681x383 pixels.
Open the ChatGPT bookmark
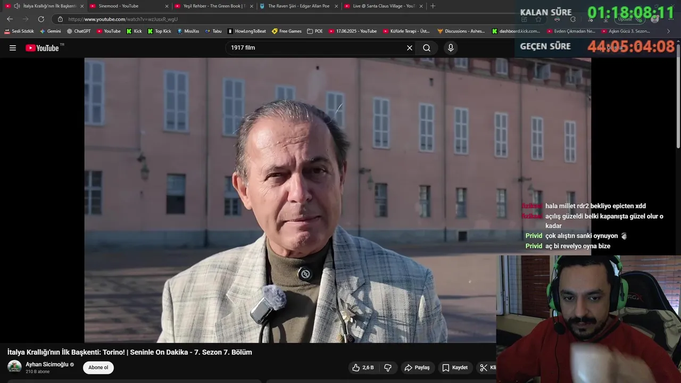79,31
